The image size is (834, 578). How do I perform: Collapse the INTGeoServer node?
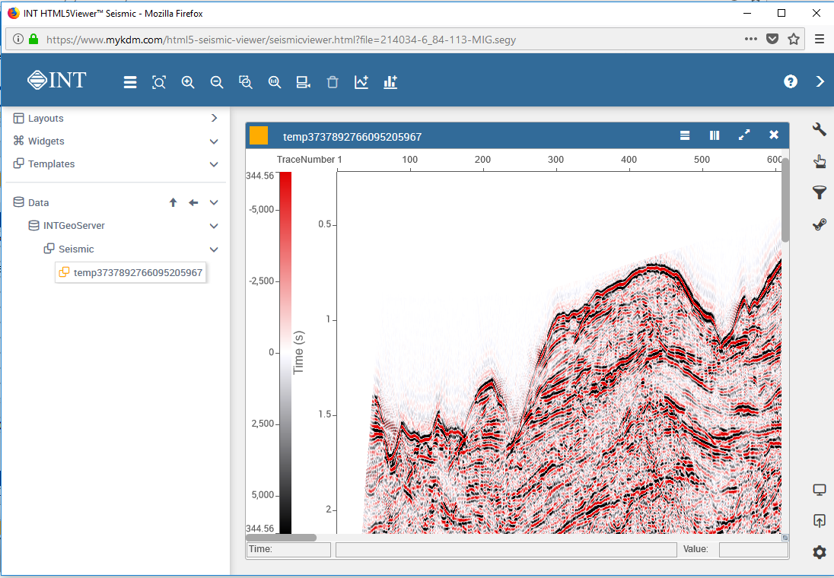click(214, 226)
